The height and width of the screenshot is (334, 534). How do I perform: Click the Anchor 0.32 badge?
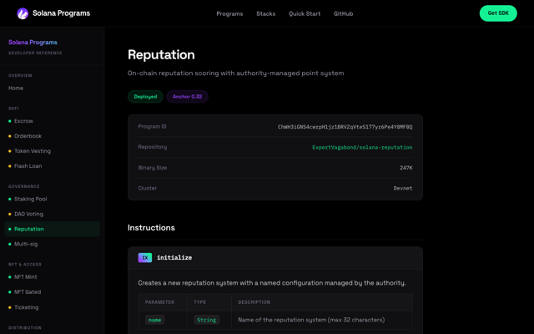[x=187, y=97]
